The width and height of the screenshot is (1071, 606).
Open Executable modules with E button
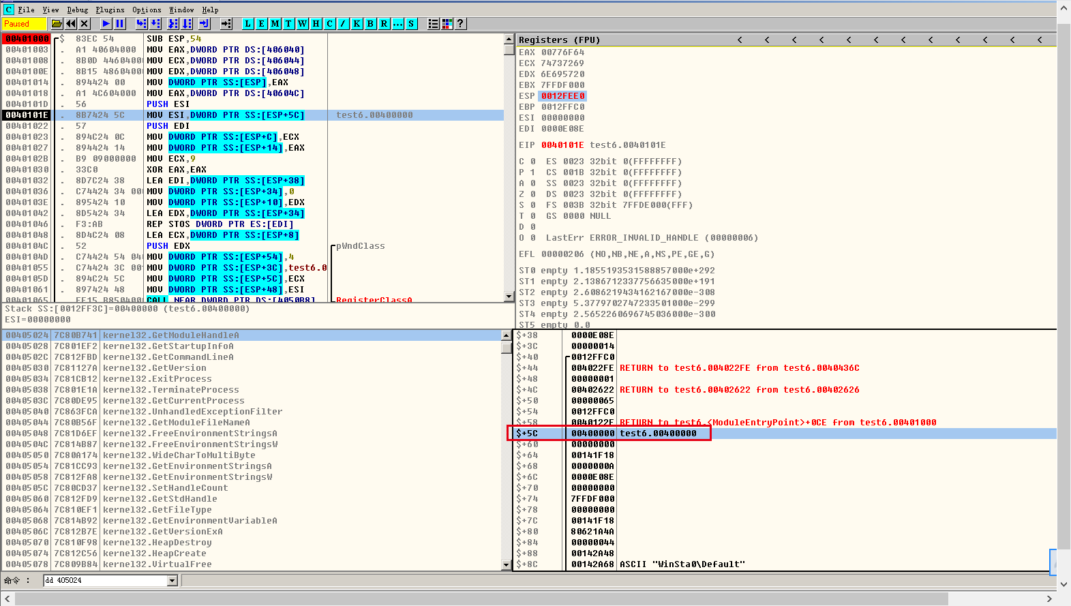(x=262, y=24)
